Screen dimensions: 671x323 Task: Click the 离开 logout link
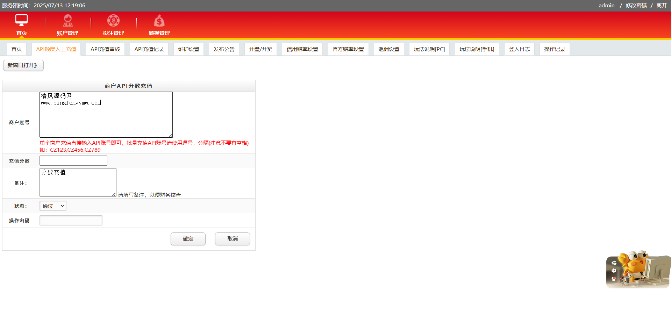tap(662, 6)
